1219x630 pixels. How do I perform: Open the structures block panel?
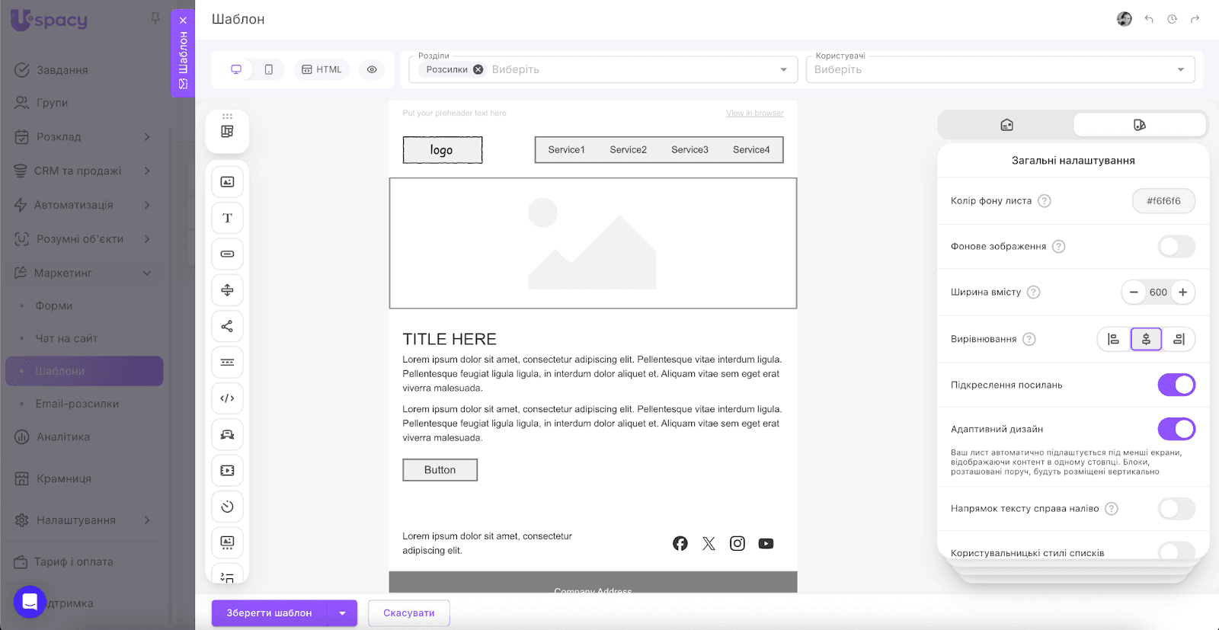coord(227,131)
